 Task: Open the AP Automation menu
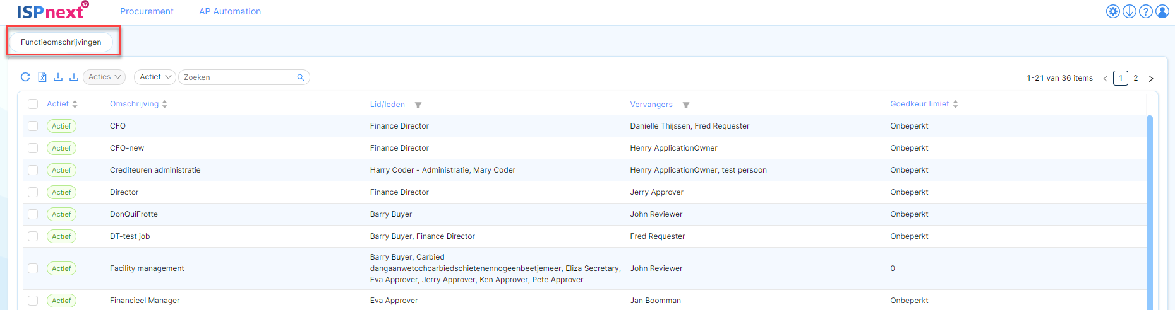(x=230, y=11)
